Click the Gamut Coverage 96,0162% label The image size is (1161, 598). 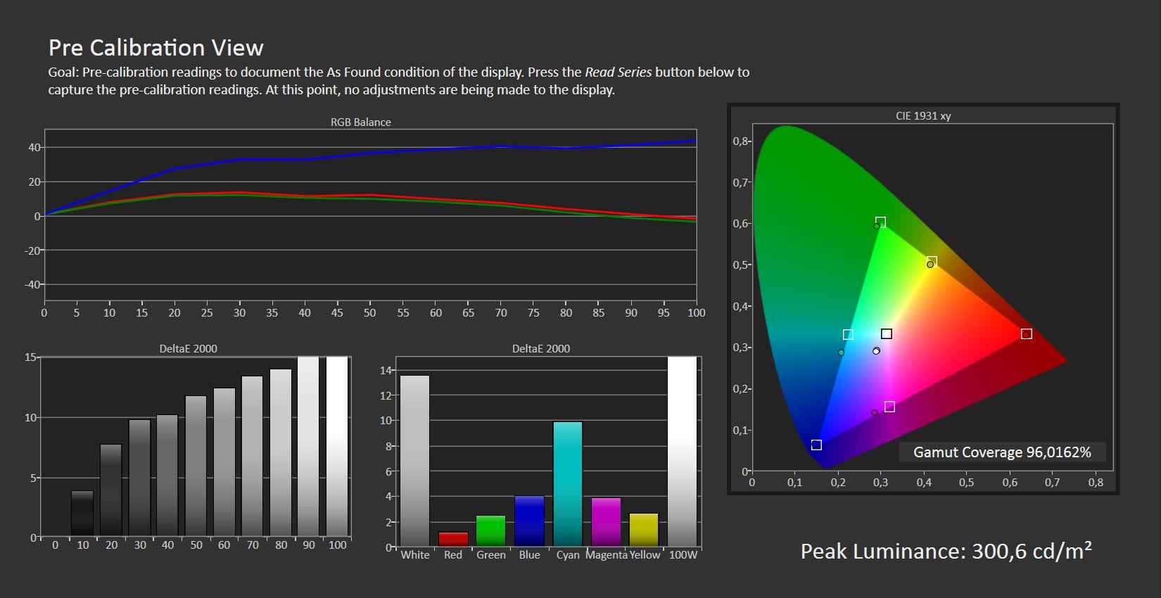[1002, 452]
